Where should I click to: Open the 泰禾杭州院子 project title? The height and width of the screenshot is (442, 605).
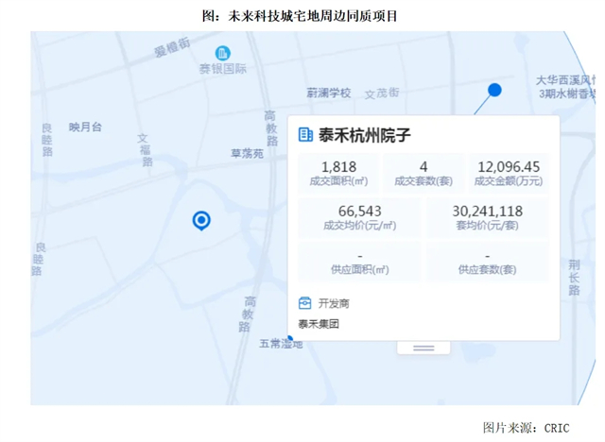click(364, 135)
